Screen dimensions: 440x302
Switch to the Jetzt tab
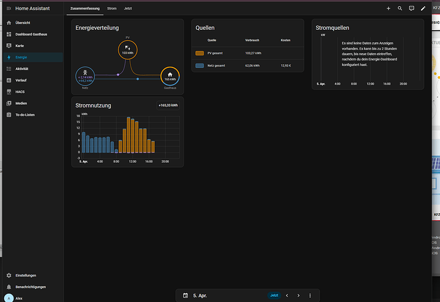pos(128,9)
